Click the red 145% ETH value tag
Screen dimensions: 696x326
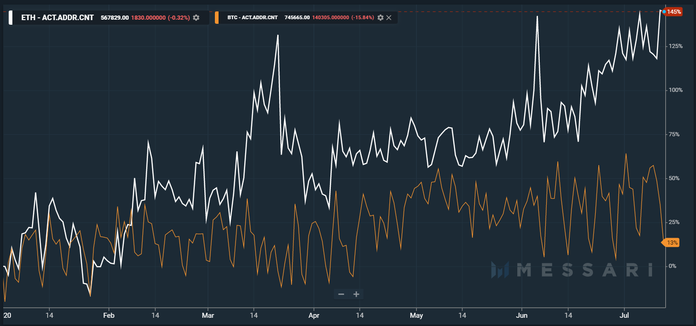point(673,12)
